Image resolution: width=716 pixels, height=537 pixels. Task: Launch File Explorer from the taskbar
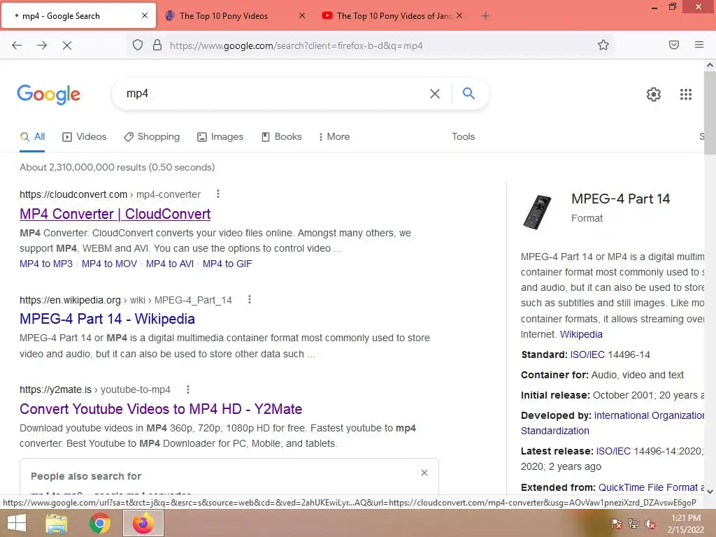57,523
